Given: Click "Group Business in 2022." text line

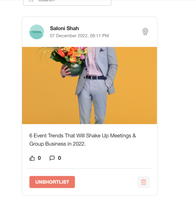Looking at the screenshot, I should click(57, 144).
